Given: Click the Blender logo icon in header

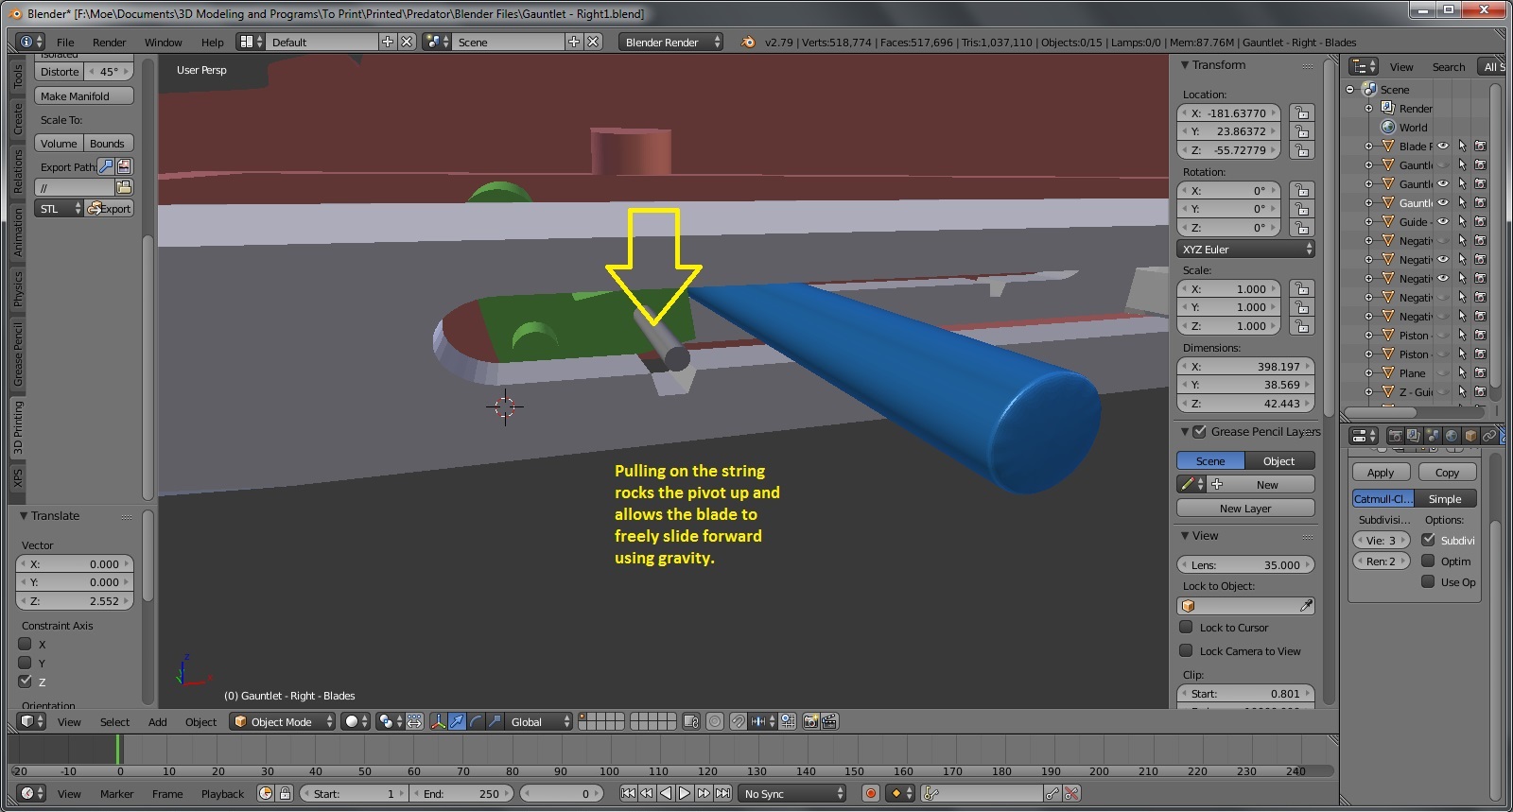Looking at the screenshot, I should (x=749, y=42).
